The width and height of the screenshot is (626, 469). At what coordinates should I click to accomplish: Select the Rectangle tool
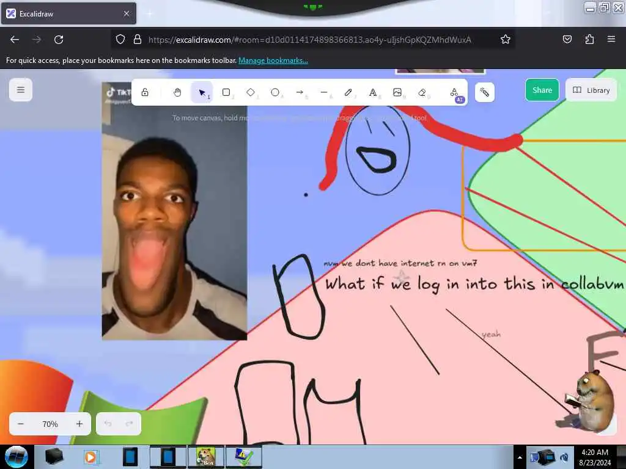(x=226, y=93)
